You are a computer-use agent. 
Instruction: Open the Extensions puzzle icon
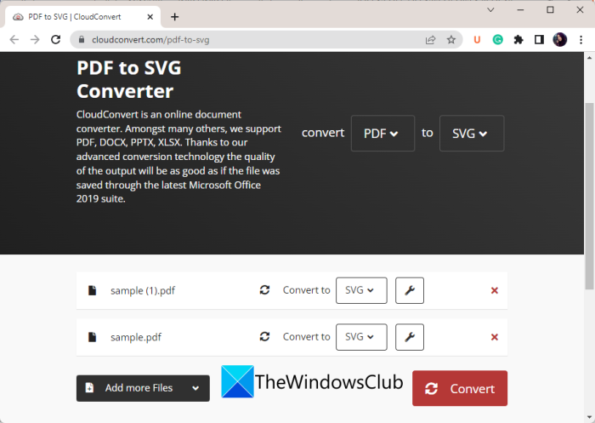pyautogui.click(x=518, y=39)
